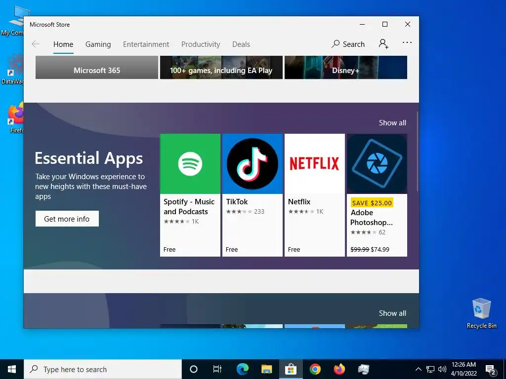Select the Firefox desktop shortcut

pyautogui.click(x=15, y=118)
